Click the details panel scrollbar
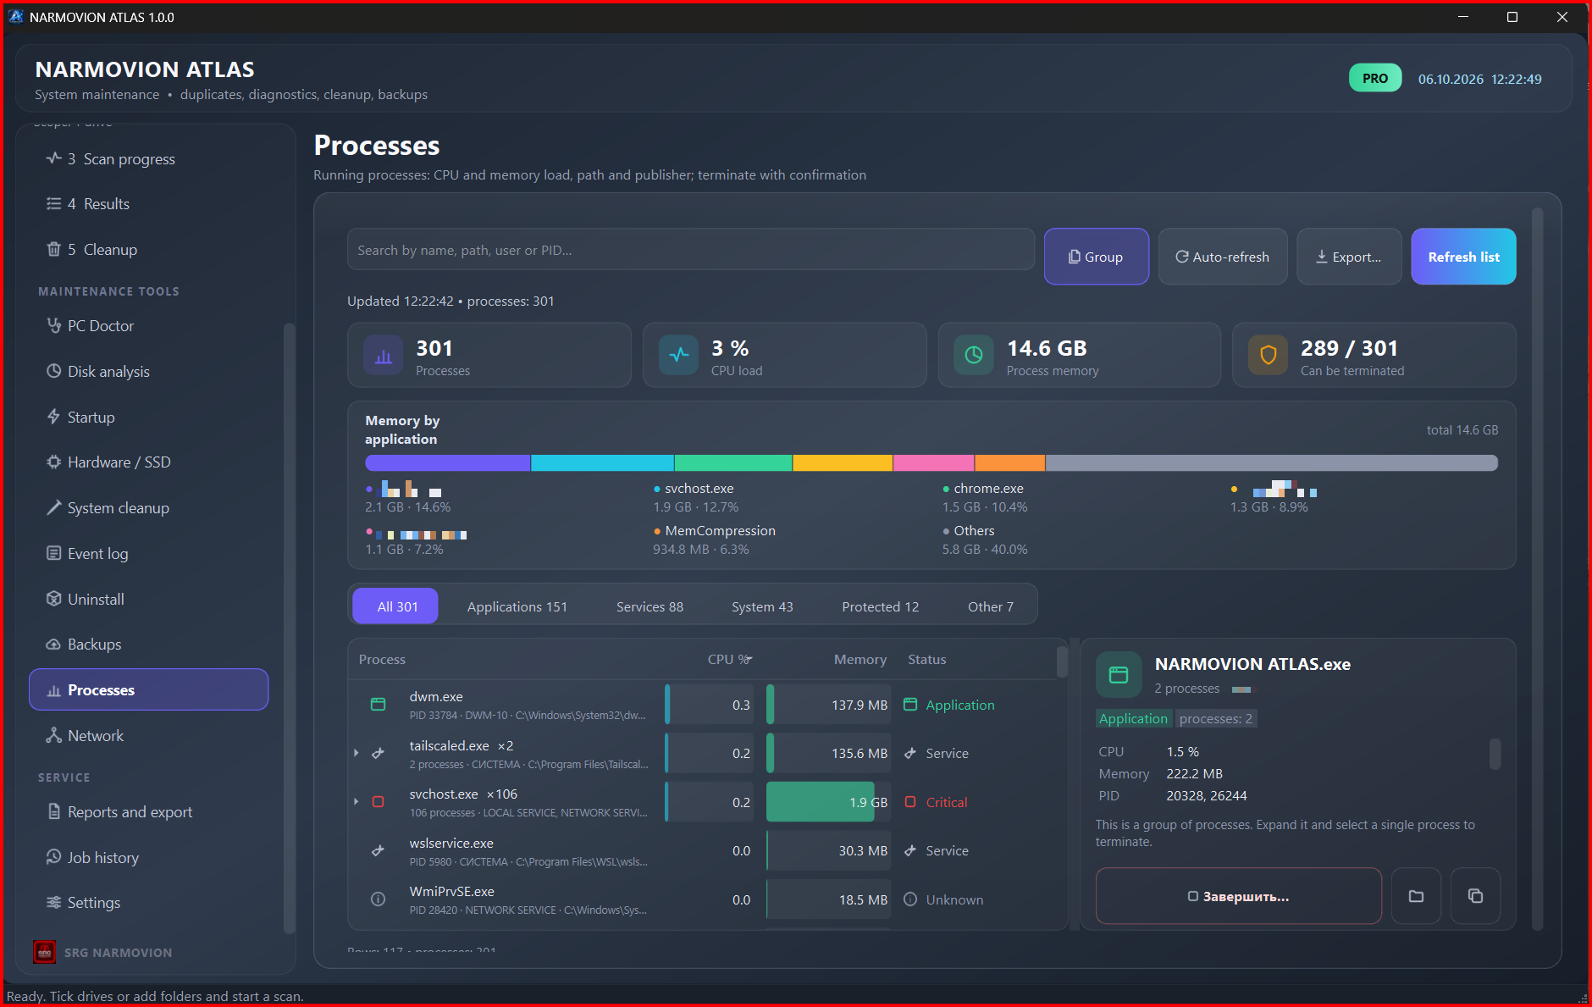This screenshot has width=1592, height=1007. [x=1495, y=754]
